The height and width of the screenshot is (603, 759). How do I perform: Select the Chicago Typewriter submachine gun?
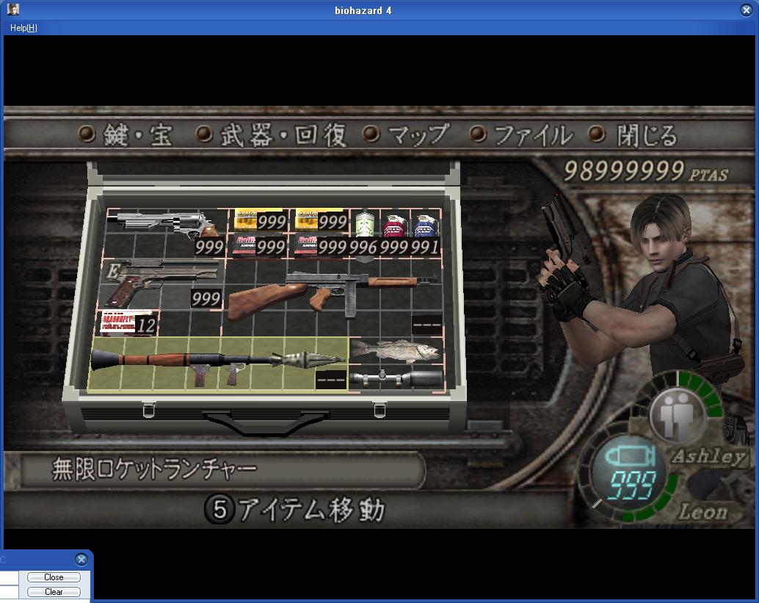[x=330, y=295]
